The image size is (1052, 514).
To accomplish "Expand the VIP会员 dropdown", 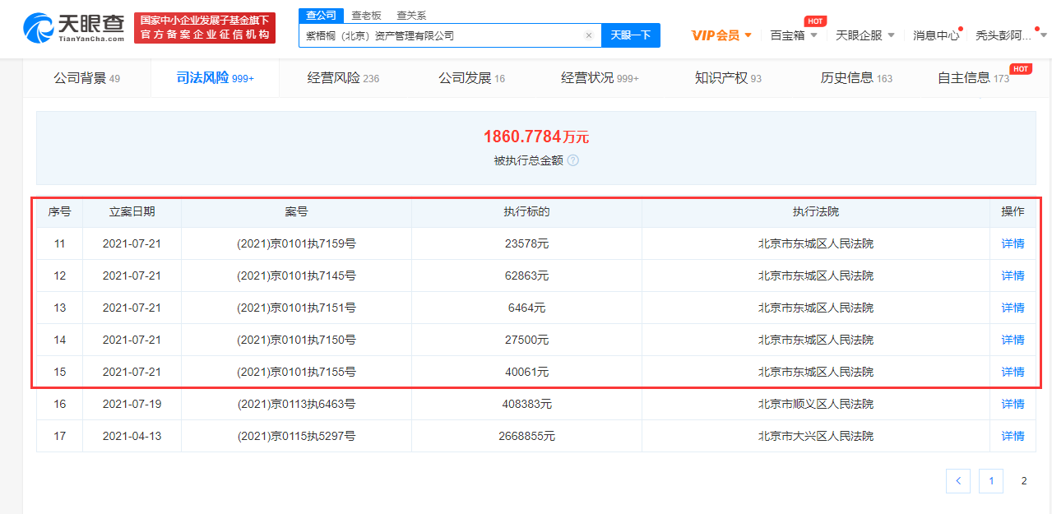I will pyautogui.click(x=721, y=35).
